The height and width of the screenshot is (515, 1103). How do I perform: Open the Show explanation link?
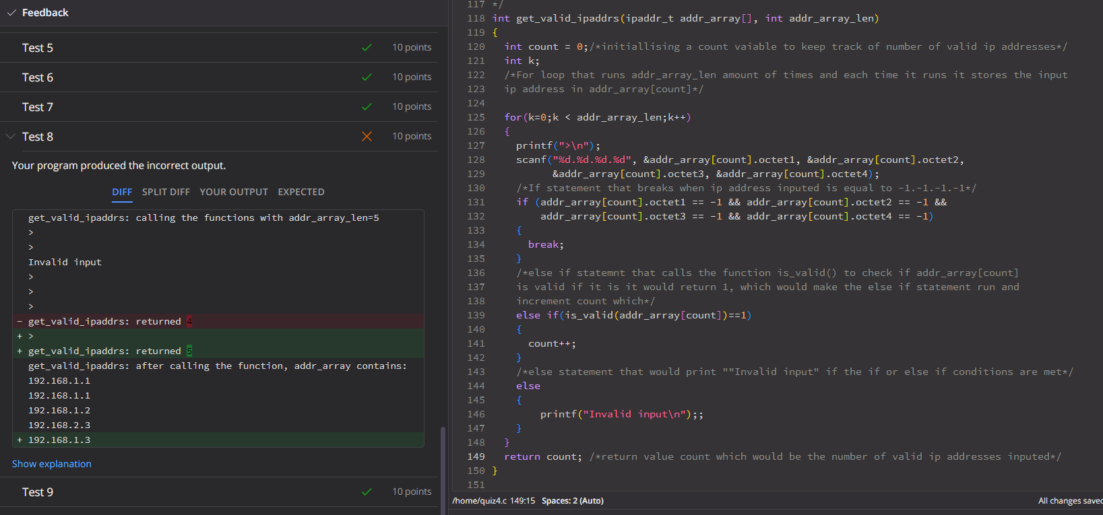click(x=52, y=464)
